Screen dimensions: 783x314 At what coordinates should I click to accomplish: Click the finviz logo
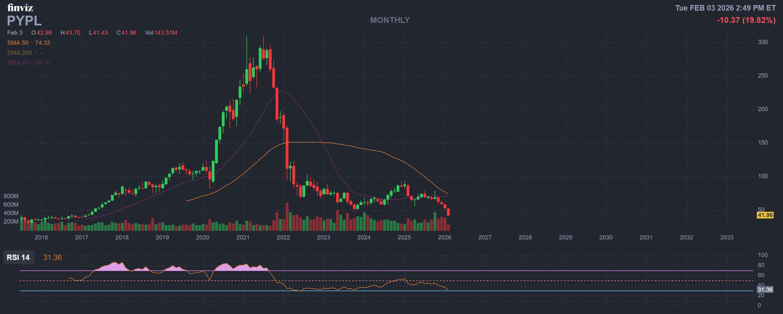click(20, 7)
